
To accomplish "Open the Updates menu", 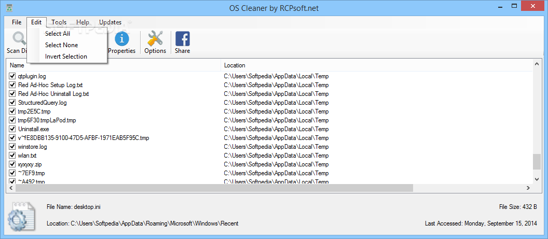I will pyautogui.click(x=110, y=22).
